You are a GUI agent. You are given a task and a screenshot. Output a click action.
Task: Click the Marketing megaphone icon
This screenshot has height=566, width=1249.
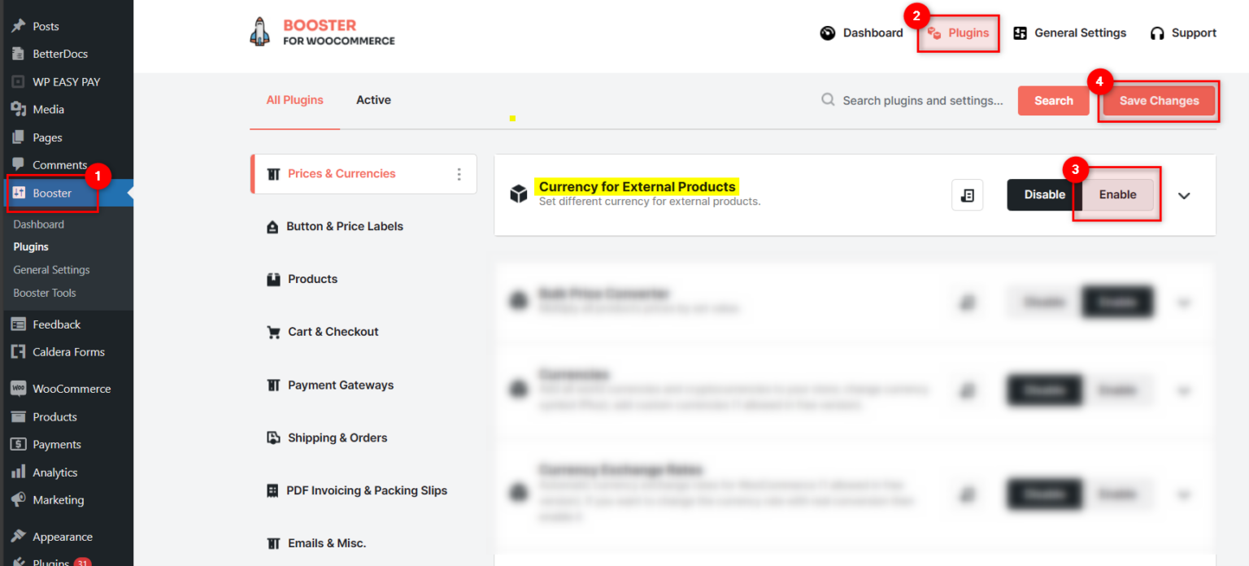tap(19, 500)
